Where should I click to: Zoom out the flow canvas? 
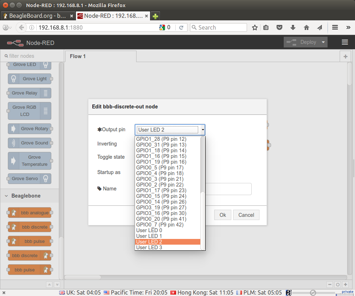330,285
